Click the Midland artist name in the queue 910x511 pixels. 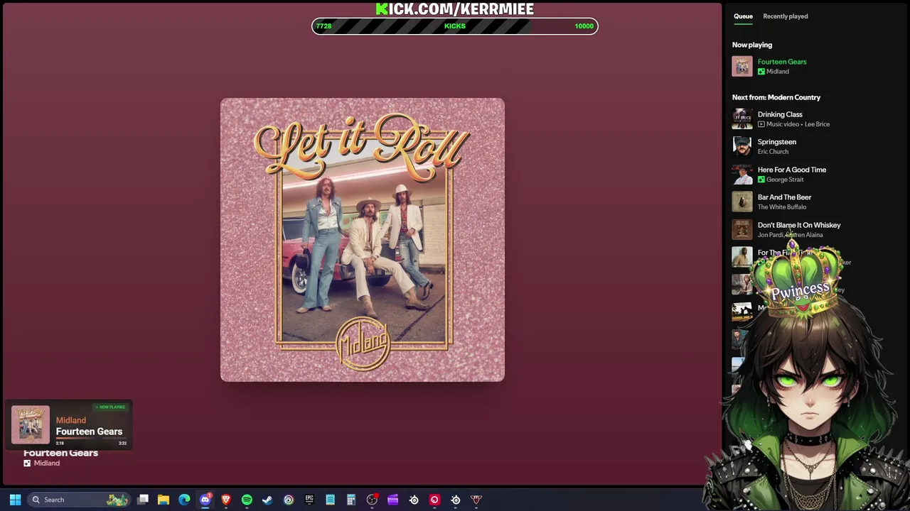tap(777, 72)
